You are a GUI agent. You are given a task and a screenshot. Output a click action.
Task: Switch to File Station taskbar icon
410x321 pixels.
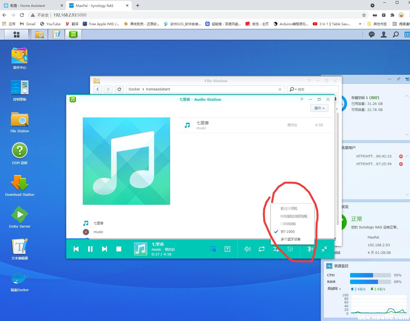(x=39, y=35)
